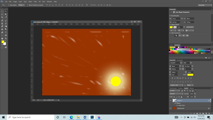Select the Pen tool

pyautogui.click(x=2, y=32)
